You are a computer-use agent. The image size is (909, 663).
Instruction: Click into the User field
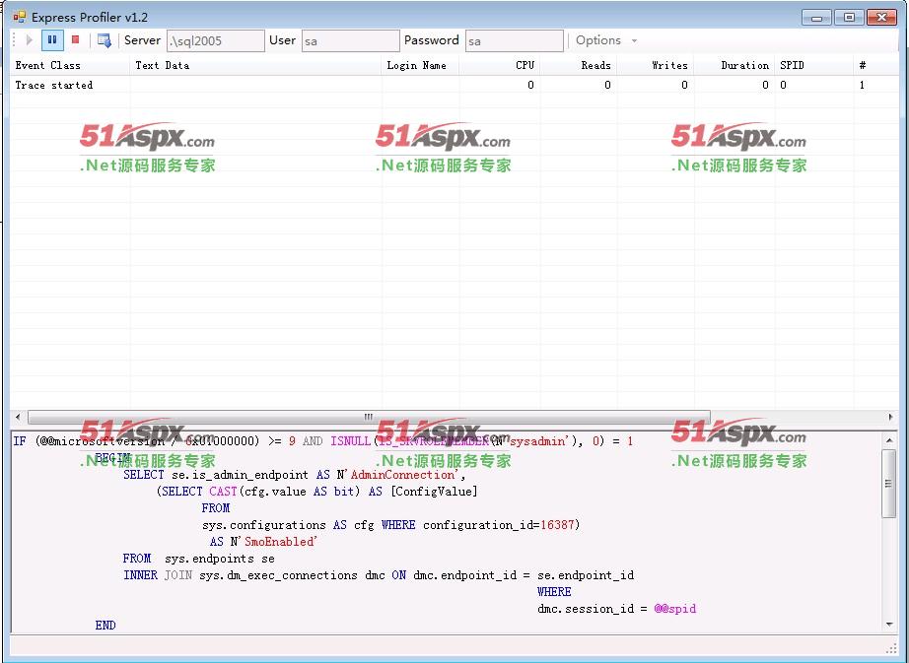tap(350, 40)
